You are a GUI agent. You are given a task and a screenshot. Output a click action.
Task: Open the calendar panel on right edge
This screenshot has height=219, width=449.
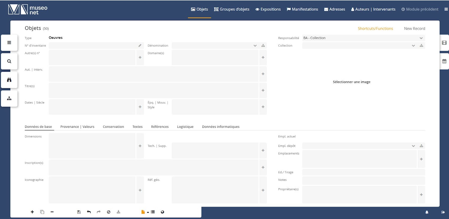point(444,61)
